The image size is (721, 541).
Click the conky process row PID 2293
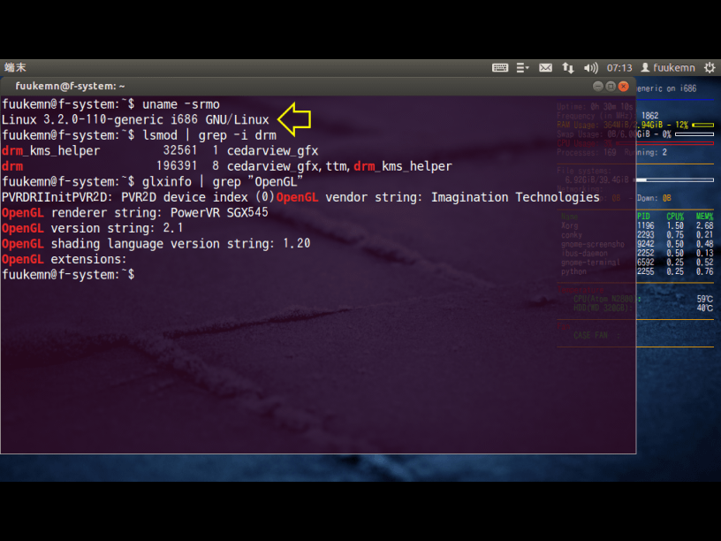[637, 234]
